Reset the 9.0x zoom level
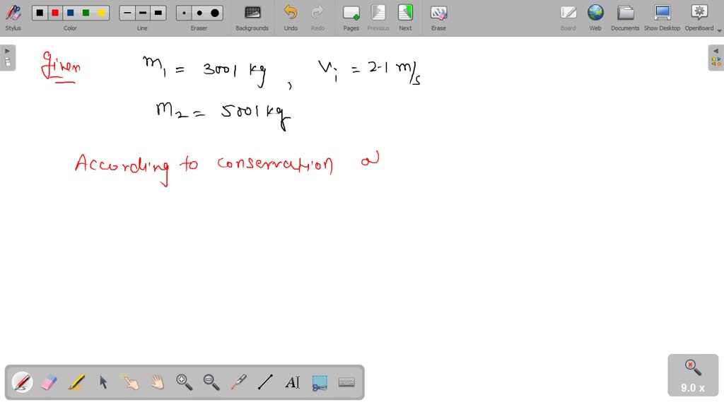The width and height of the screenshot is (724, 407). click(693, 374)
